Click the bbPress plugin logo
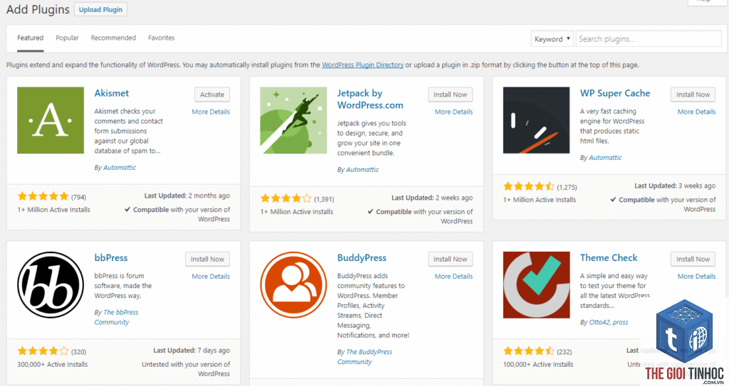This screenshot has height=386, width=729. (51, 285)
